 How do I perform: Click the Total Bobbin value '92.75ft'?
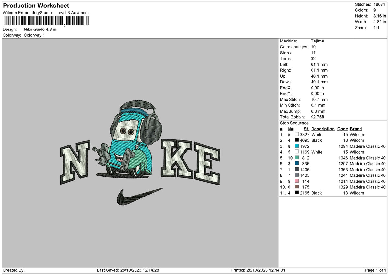coord(318,117)
